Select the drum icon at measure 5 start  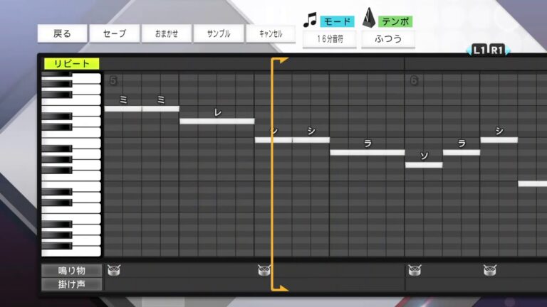tap(114, 270)
